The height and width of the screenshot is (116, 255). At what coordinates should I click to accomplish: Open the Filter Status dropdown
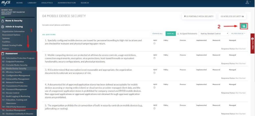click(238, 34)
